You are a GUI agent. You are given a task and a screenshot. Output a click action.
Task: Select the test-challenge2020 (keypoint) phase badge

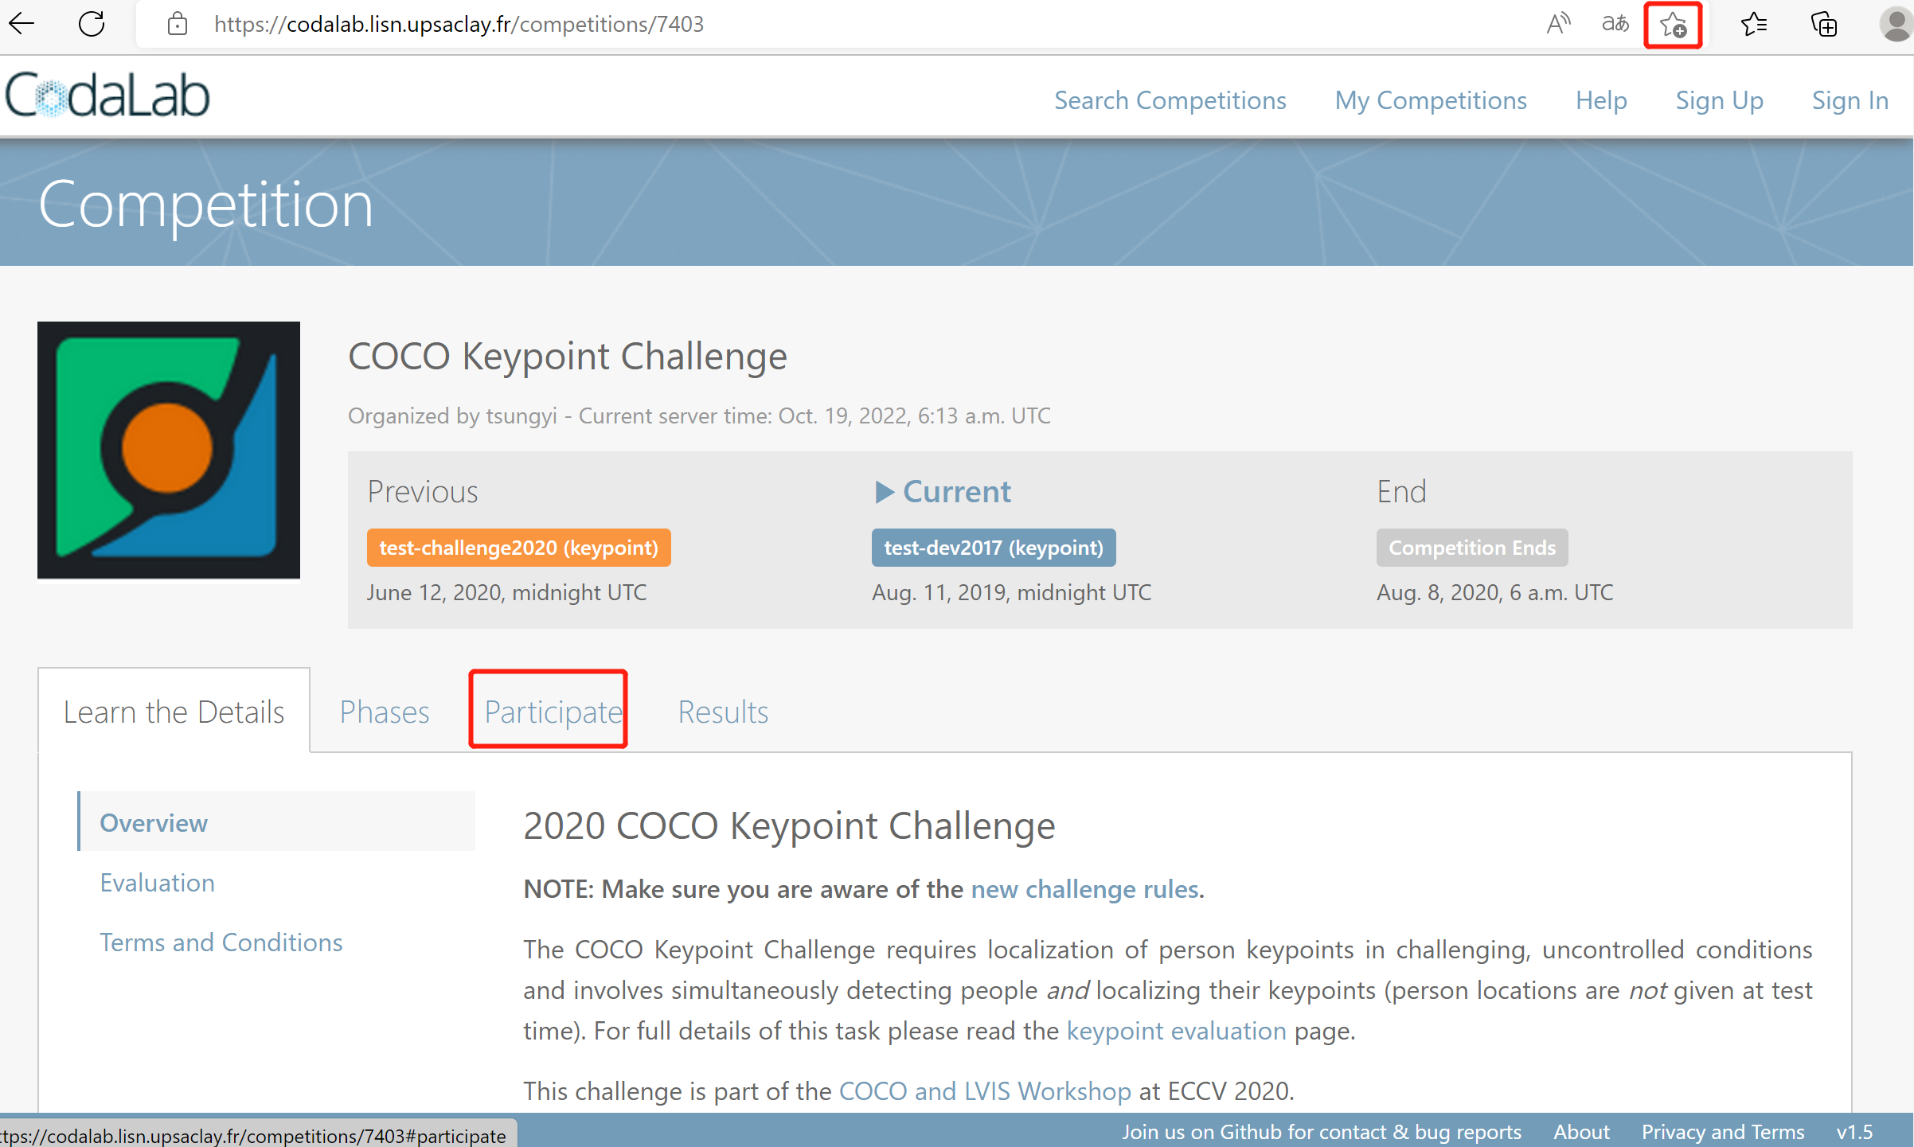518,548
